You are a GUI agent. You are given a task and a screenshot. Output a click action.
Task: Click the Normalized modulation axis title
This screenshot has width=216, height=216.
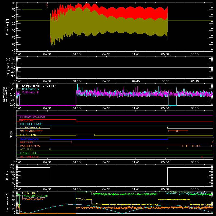click(x=5, y=94)
